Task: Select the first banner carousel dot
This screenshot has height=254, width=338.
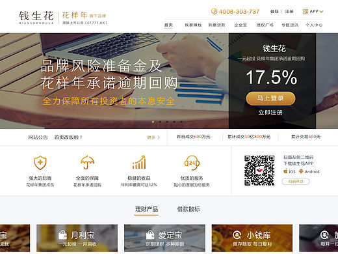Action: click(x=153, y=122)
